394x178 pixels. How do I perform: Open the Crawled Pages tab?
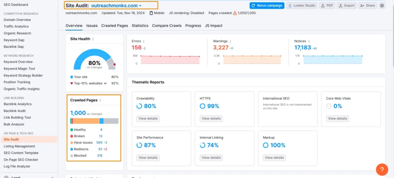click(115, 26)
